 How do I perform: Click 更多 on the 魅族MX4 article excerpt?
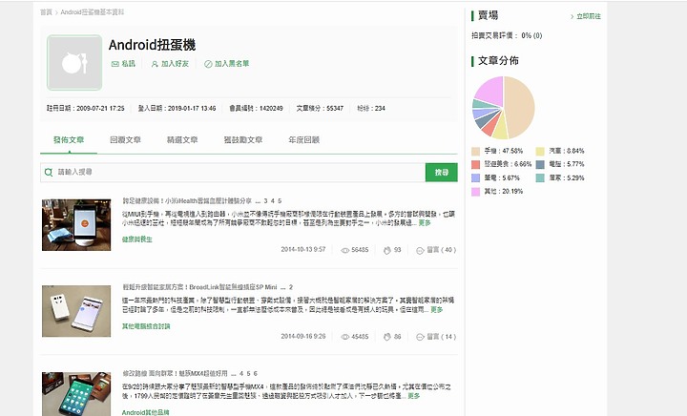pos(413,396)
